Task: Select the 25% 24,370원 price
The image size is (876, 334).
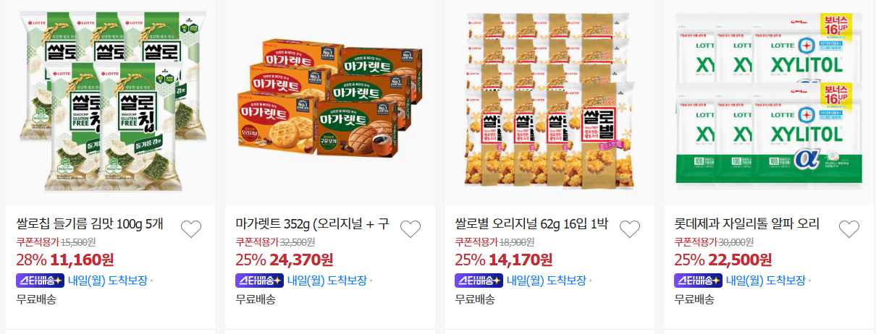Action: coord(284,260)
